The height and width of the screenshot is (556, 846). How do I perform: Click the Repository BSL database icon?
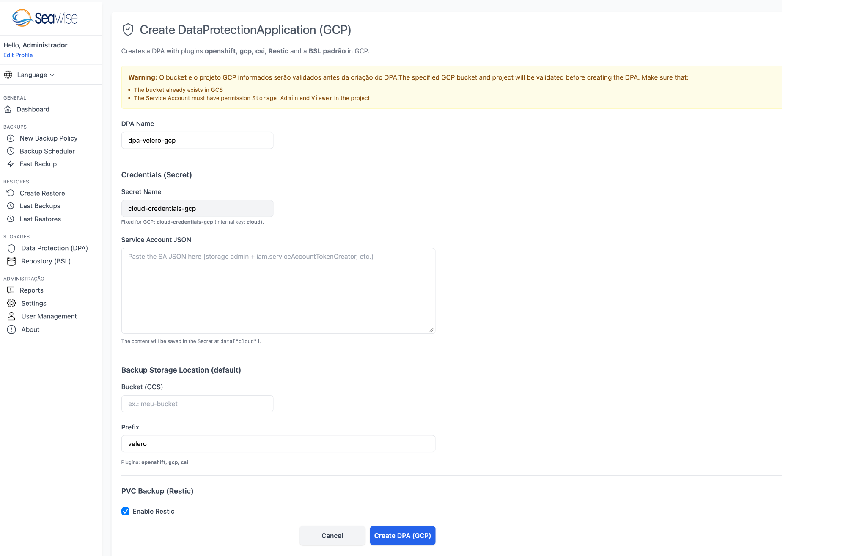(11, 261)
